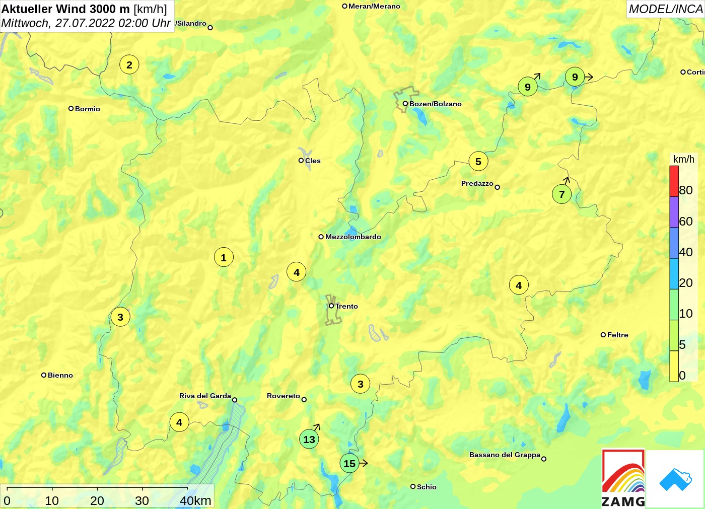Select the wind marker showing 2
Image resolution: width=705 pixels, height=509 pixels.
tap(129, 64)
